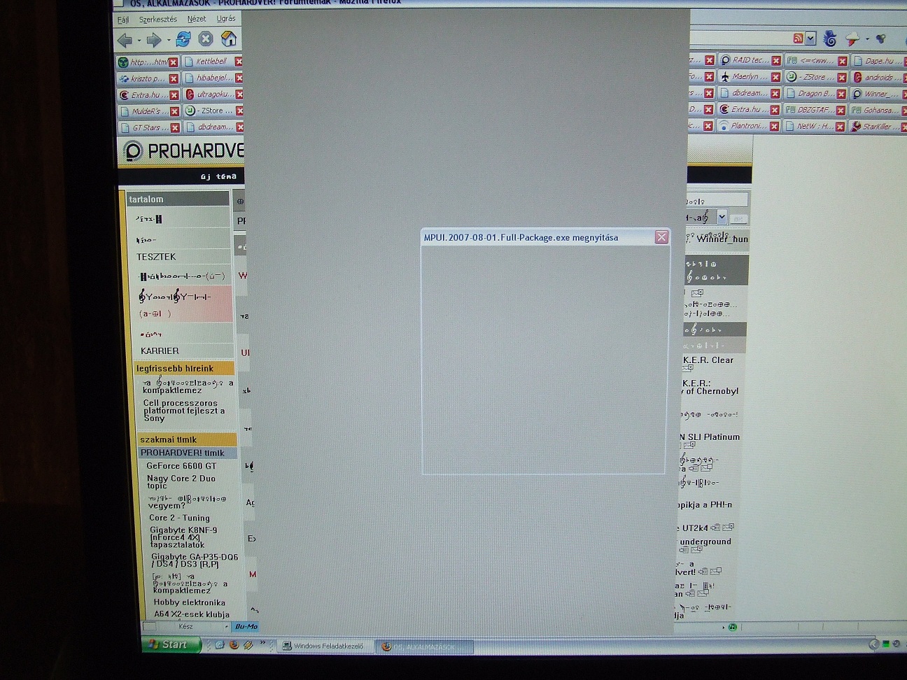Stop page loading with the Stop icon
907x680 pixels.
[x=206, y=39]
